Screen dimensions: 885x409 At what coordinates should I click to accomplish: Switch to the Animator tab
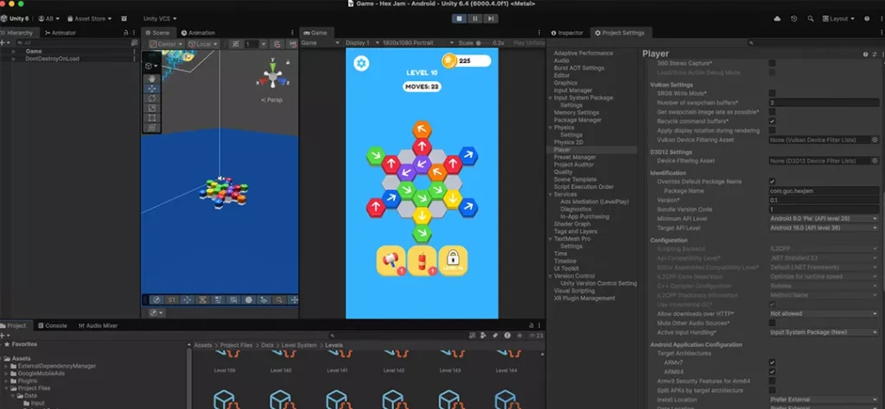coord(60,33)
